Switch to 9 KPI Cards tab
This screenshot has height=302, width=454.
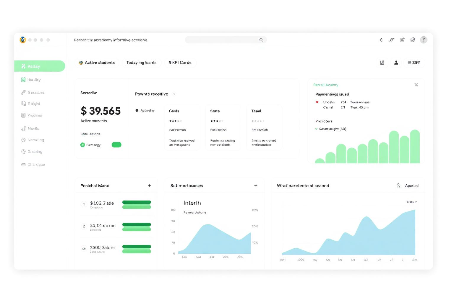[x=180, y=63]
